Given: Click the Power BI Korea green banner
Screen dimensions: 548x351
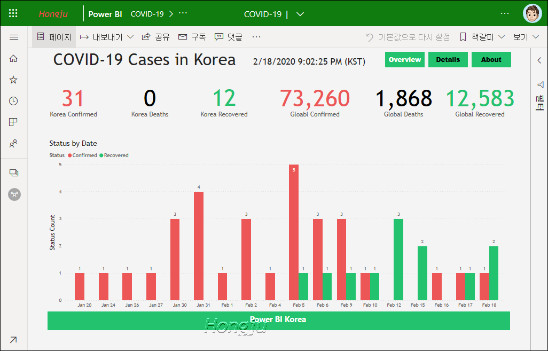Looking at the screenshot, I should (279, 321).
